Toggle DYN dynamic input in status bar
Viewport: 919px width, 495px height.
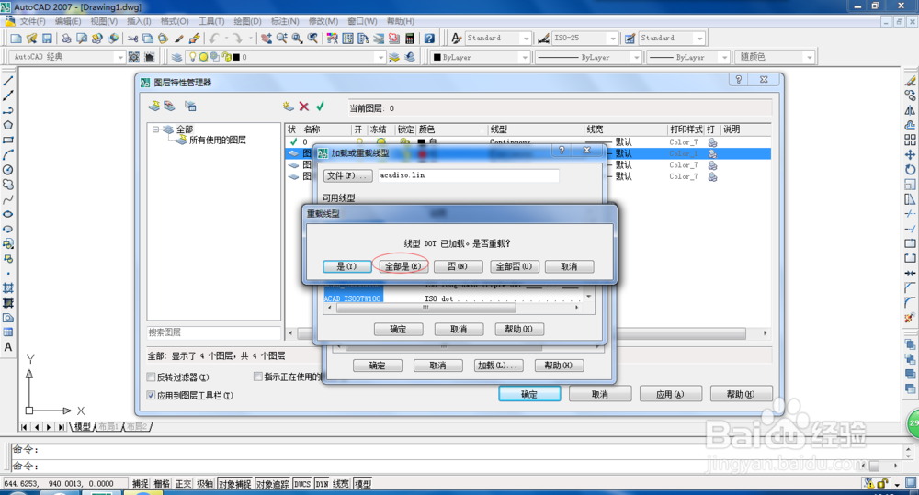tap(322, 484)
